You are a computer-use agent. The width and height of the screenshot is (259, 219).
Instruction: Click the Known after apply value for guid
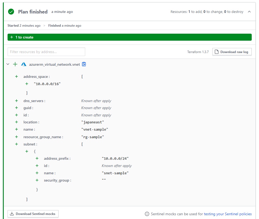pos(96,108)
